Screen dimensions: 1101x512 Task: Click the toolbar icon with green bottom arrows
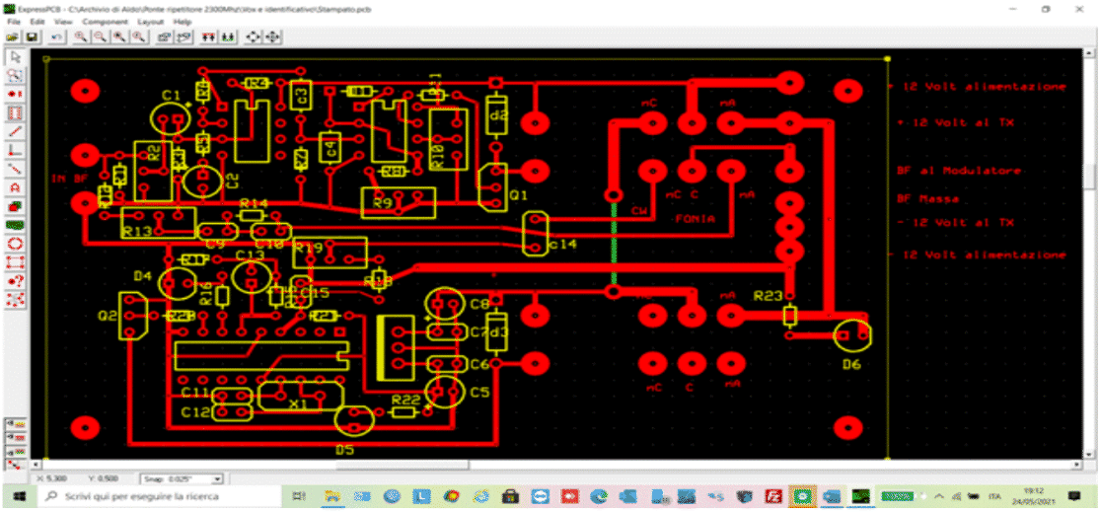pos(227,37)
